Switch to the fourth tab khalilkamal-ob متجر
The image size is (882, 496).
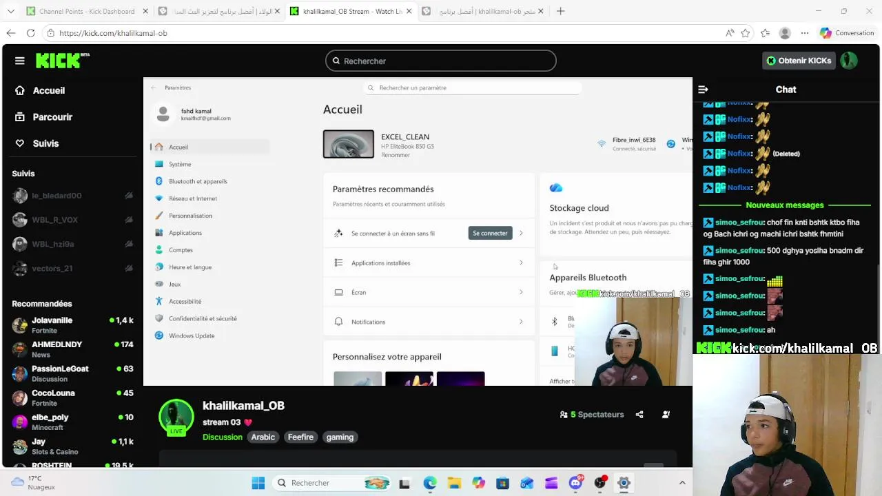click(x=482, y=11)
